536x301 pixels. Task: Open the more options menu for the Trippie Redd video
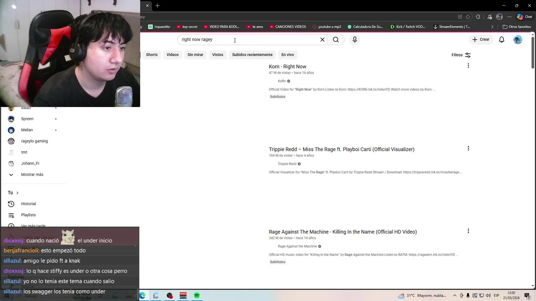click(x=468, y=148)
